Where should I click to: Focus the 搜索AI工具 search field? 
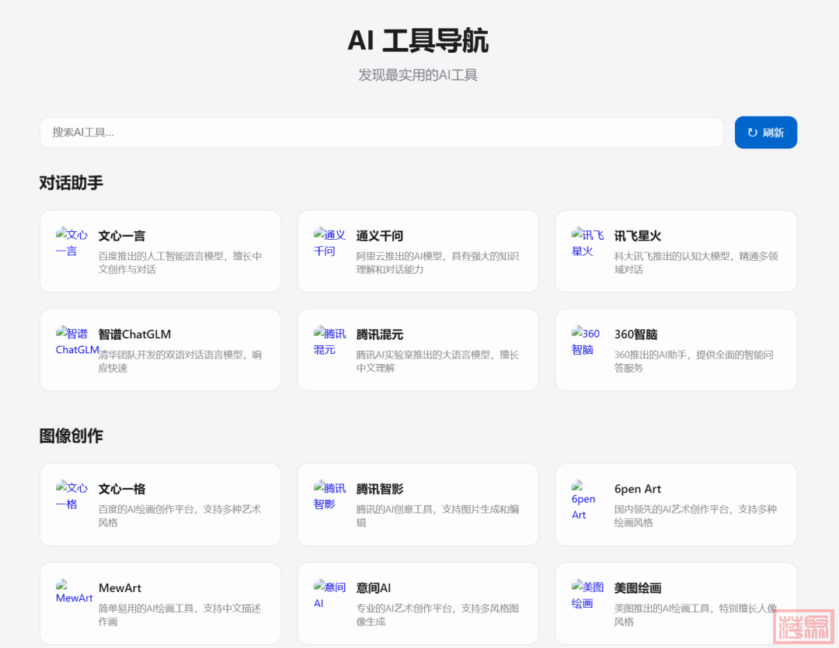pos(381,133)
